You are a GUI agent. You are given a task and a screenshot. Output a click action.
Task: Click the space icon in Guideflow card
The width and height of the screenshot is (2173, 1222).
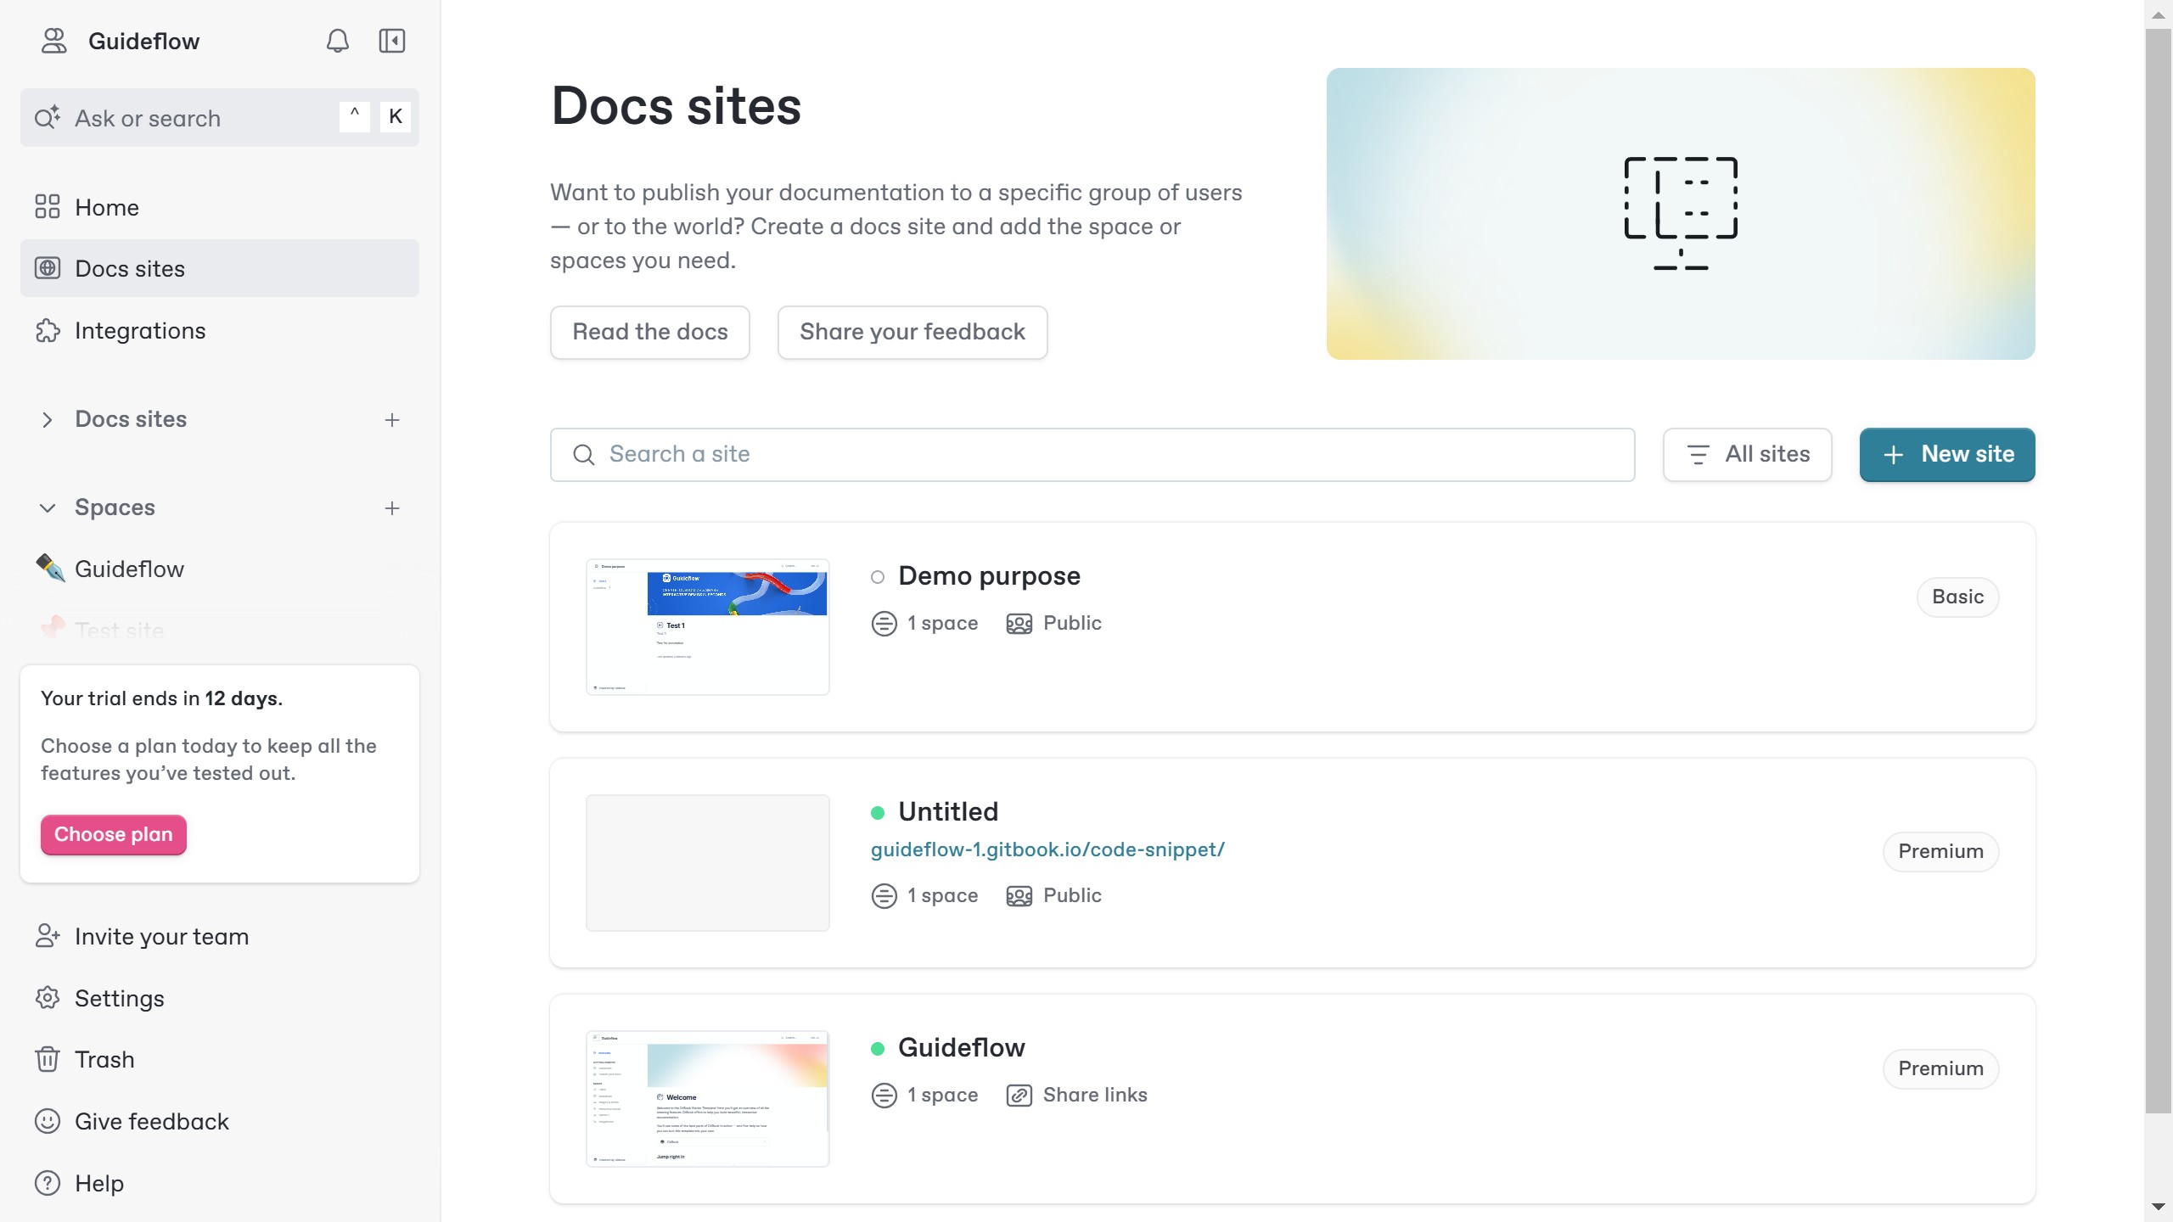pyautogui.click(x=884, y=1096)
